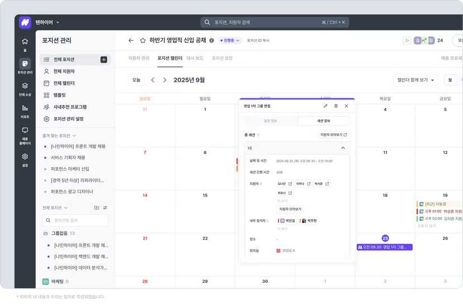
Task: Click the 오늘 button
Action: pos(136,80)
